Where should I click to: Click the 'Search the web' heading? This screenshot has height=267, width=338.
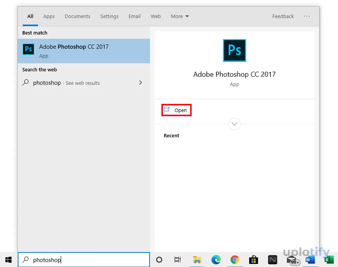pyautogui.click(x=40, y=70)
